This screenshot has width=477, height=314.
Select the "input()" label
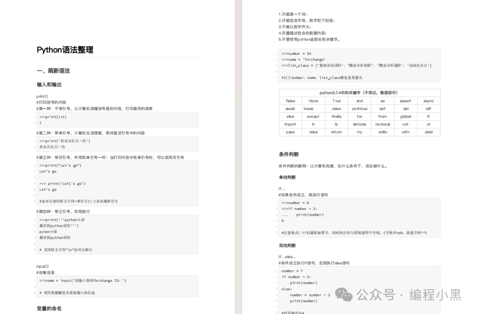(x=42, y=266)
